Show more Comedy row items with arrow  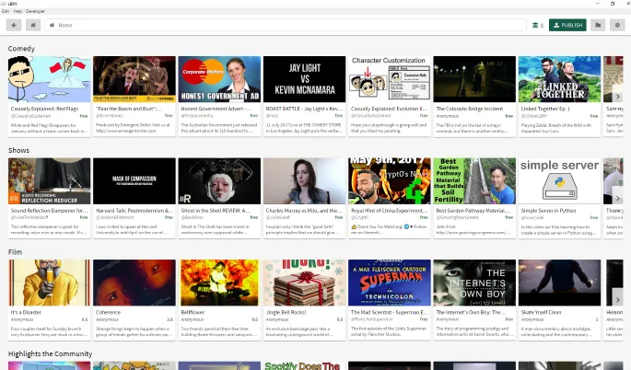pyautogui.click(x=618, y=97)
